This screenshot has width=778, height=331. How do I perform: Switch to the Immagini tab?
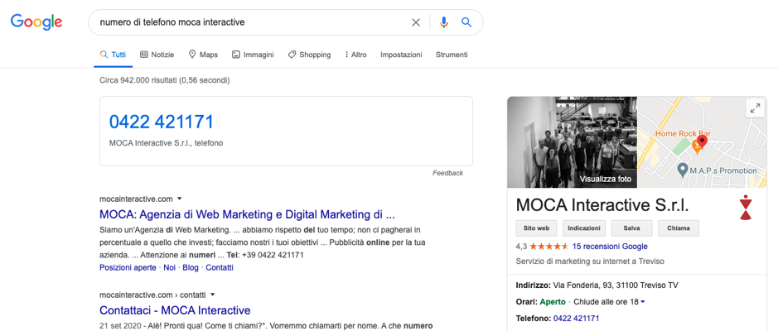click(x=253, y=55)
